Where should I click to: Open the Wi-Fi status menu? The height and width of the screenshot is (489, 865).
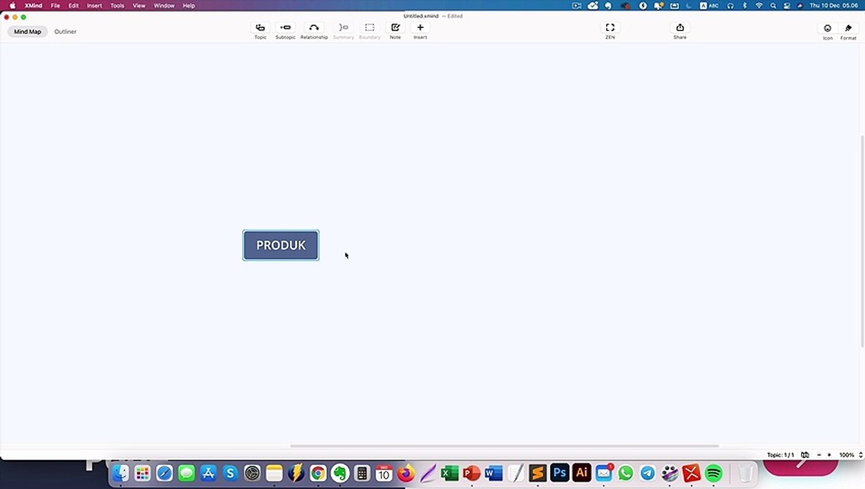759,5
